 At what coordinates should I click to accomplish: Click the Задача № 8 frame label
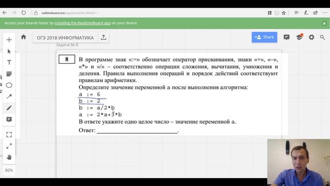pyautogui.click(x=67, y=45)
